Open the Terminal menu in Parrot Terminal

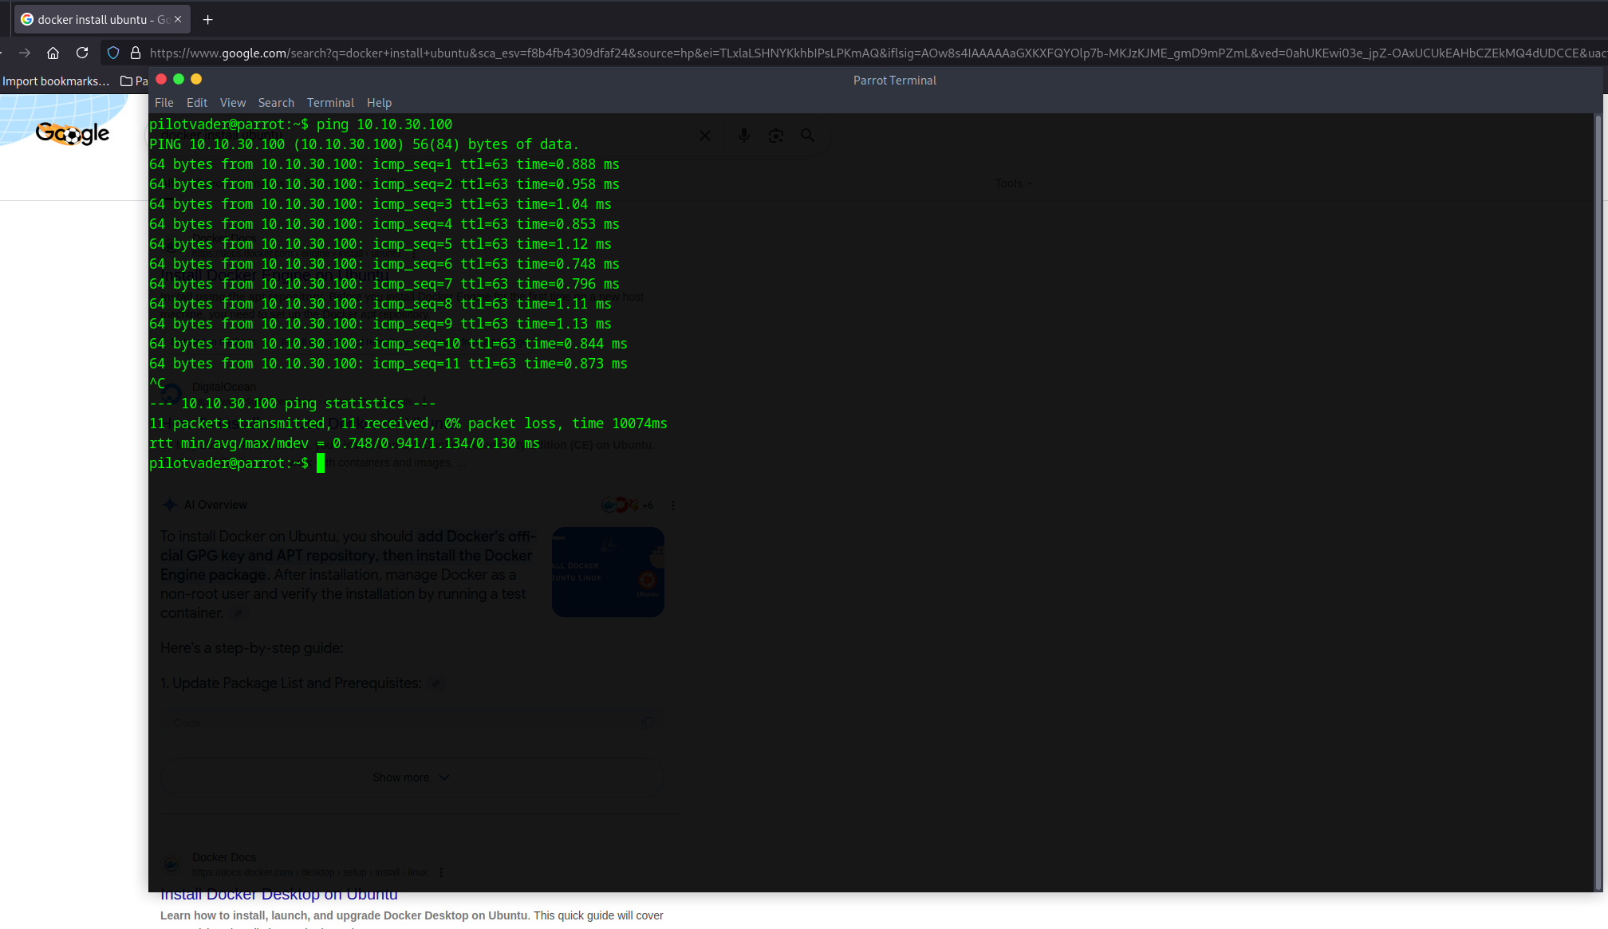tap(330, 102)
